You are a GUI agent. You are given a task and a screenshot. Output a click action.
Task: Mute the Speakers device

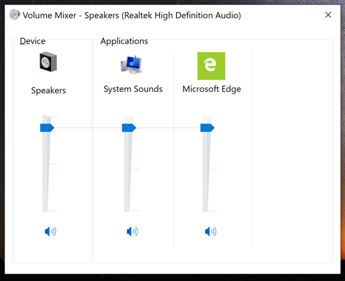(x=51, y=232)
